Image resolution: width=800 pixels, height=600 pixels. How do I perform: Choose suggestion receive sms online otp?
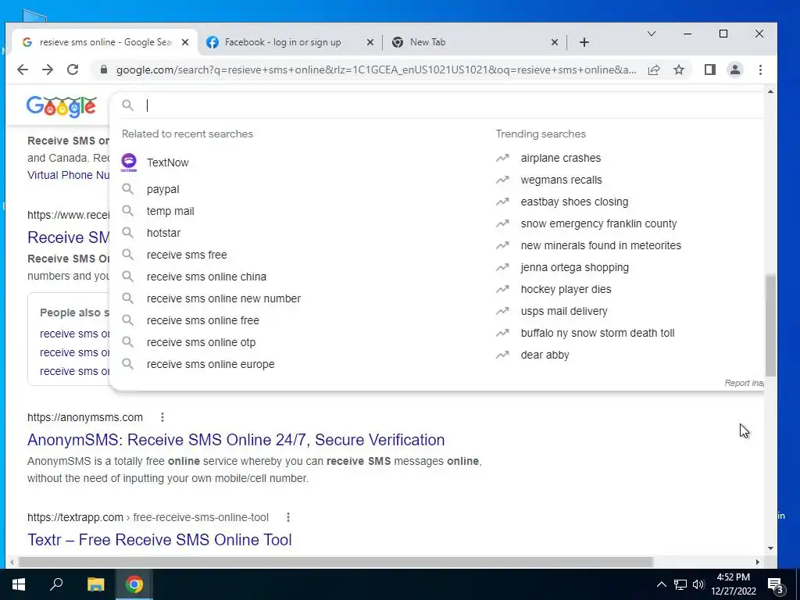point(201,342)
